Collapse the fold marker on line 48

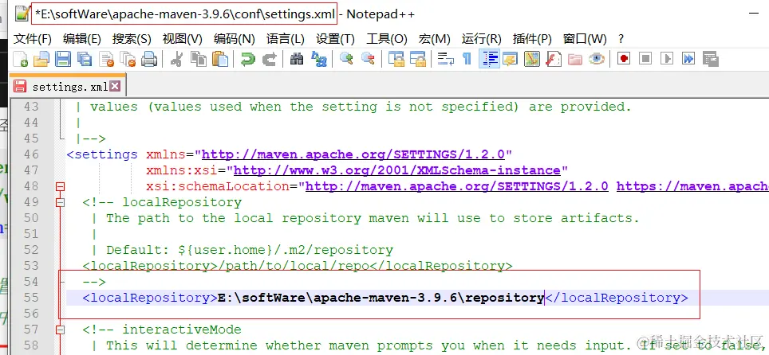[61, 186]
